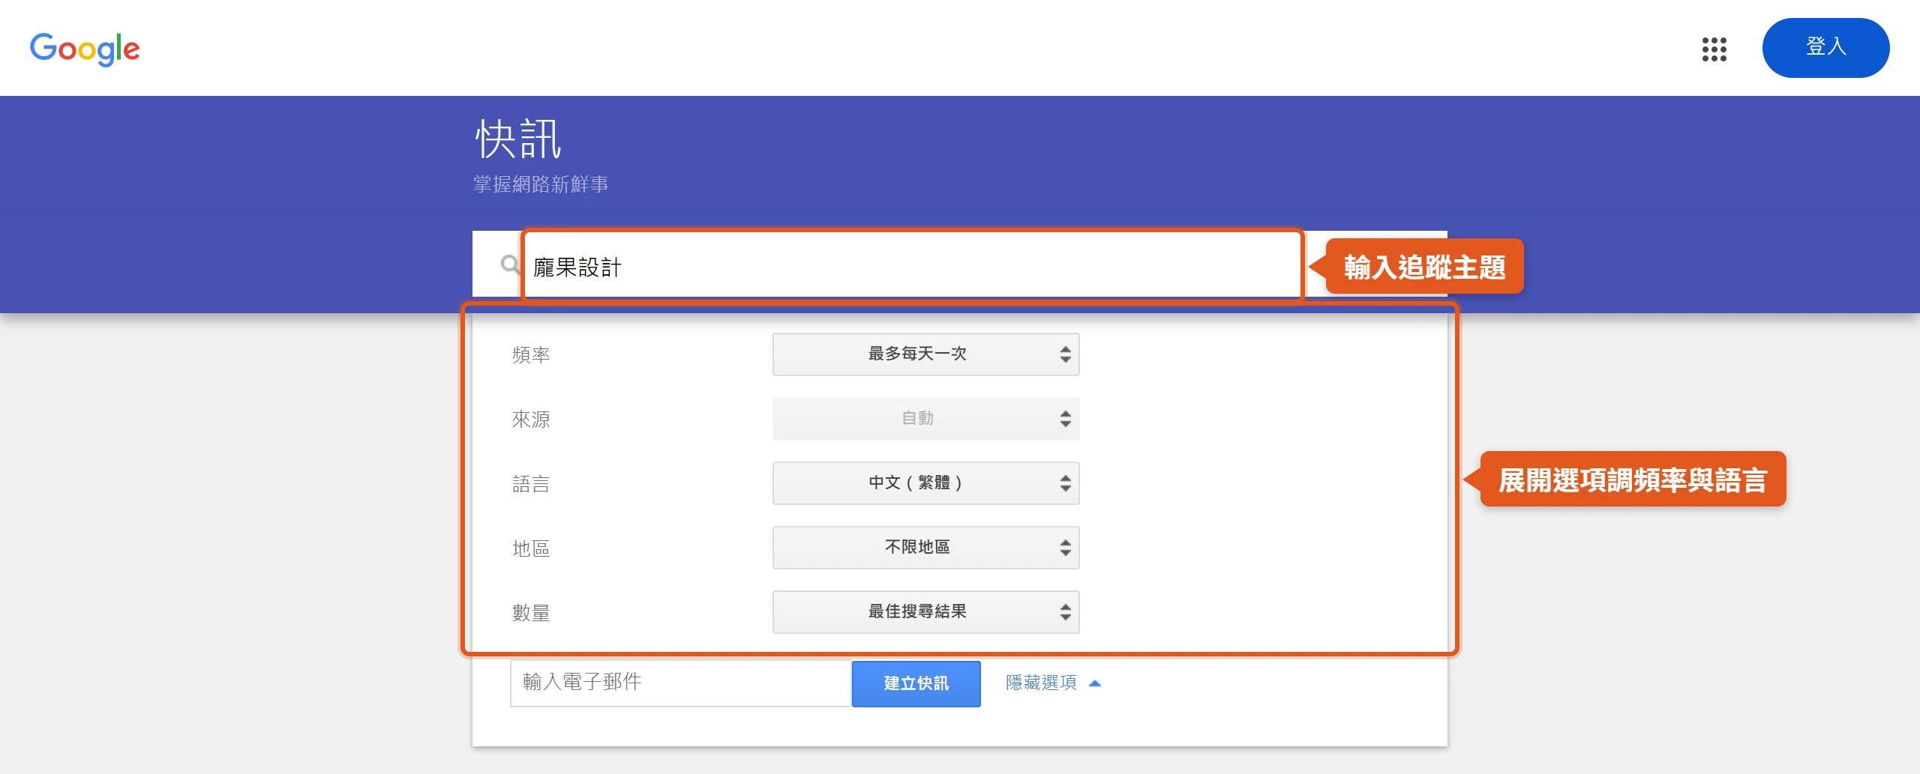
Task: Open the Google apps grid icon
Action: [1714, 49]
